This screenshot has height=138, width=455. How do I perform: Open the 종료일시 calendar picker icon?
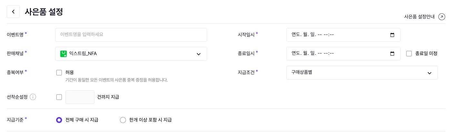[392, 54]
